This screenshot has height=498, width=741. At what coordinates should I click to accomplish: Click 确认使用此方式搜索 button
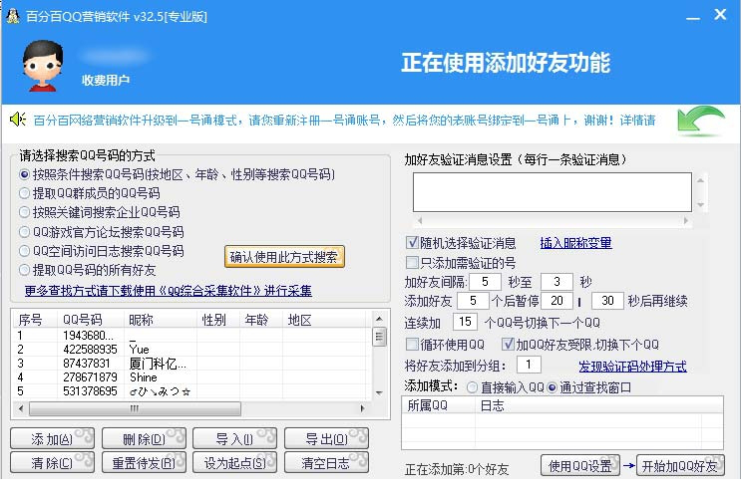284,257
